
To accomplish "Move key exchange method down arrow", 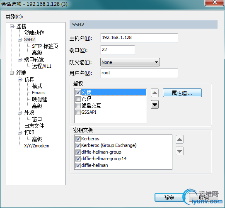I will [x=179, y=151].
